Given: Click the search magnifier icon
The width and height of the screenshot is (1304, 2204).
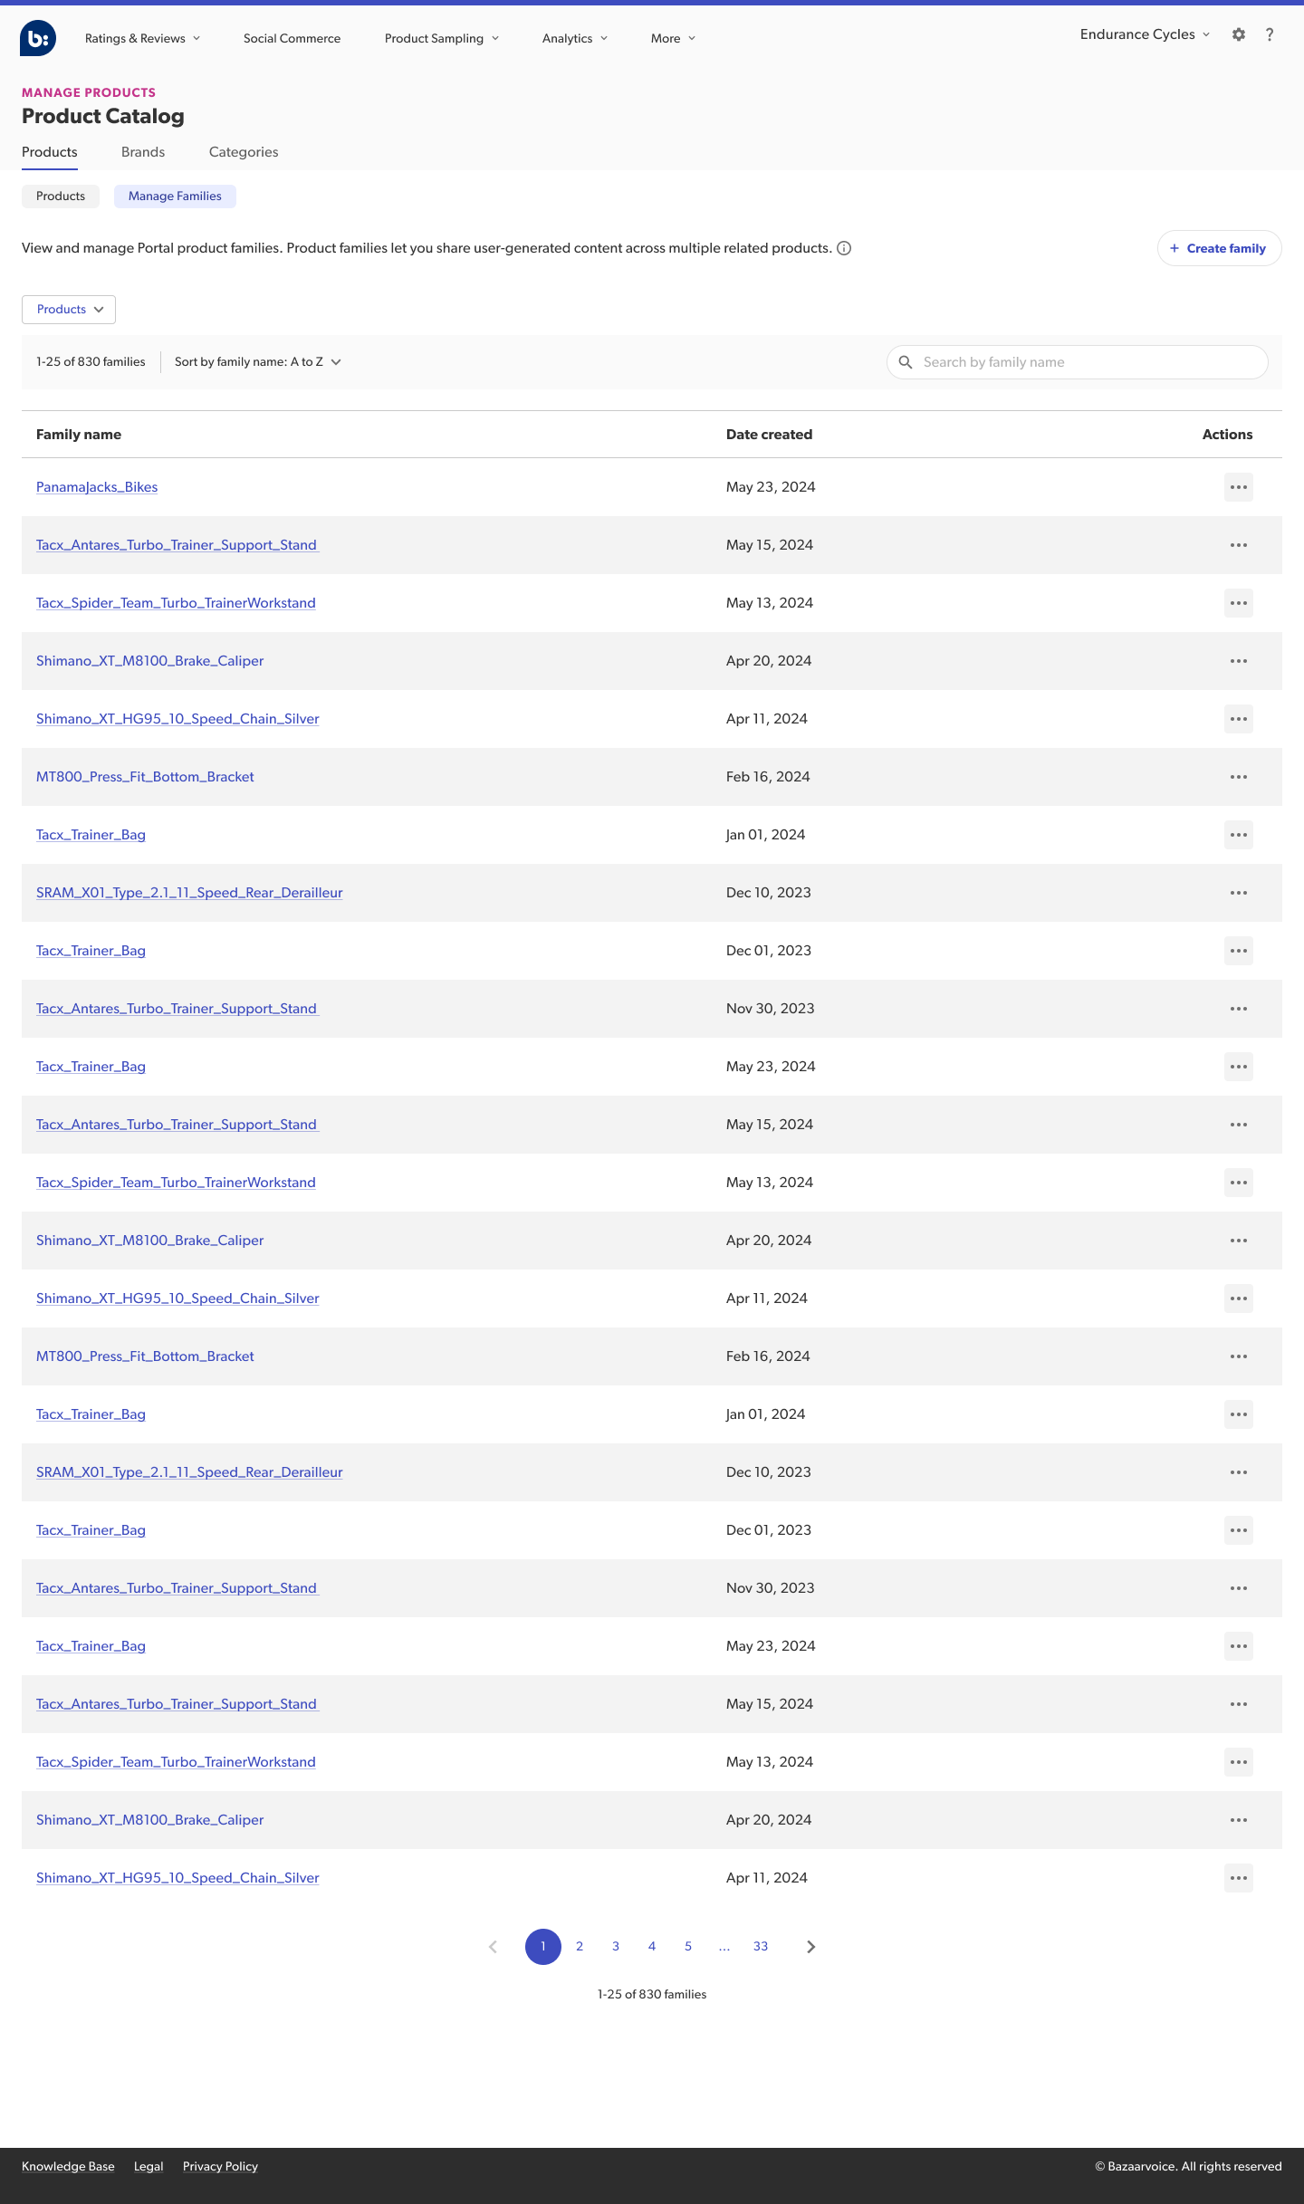Looking at the screenshot, I should click(905, 362).
